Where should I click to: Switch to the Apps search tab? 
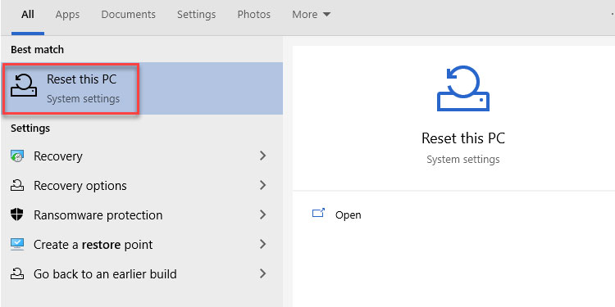point(67,15)
